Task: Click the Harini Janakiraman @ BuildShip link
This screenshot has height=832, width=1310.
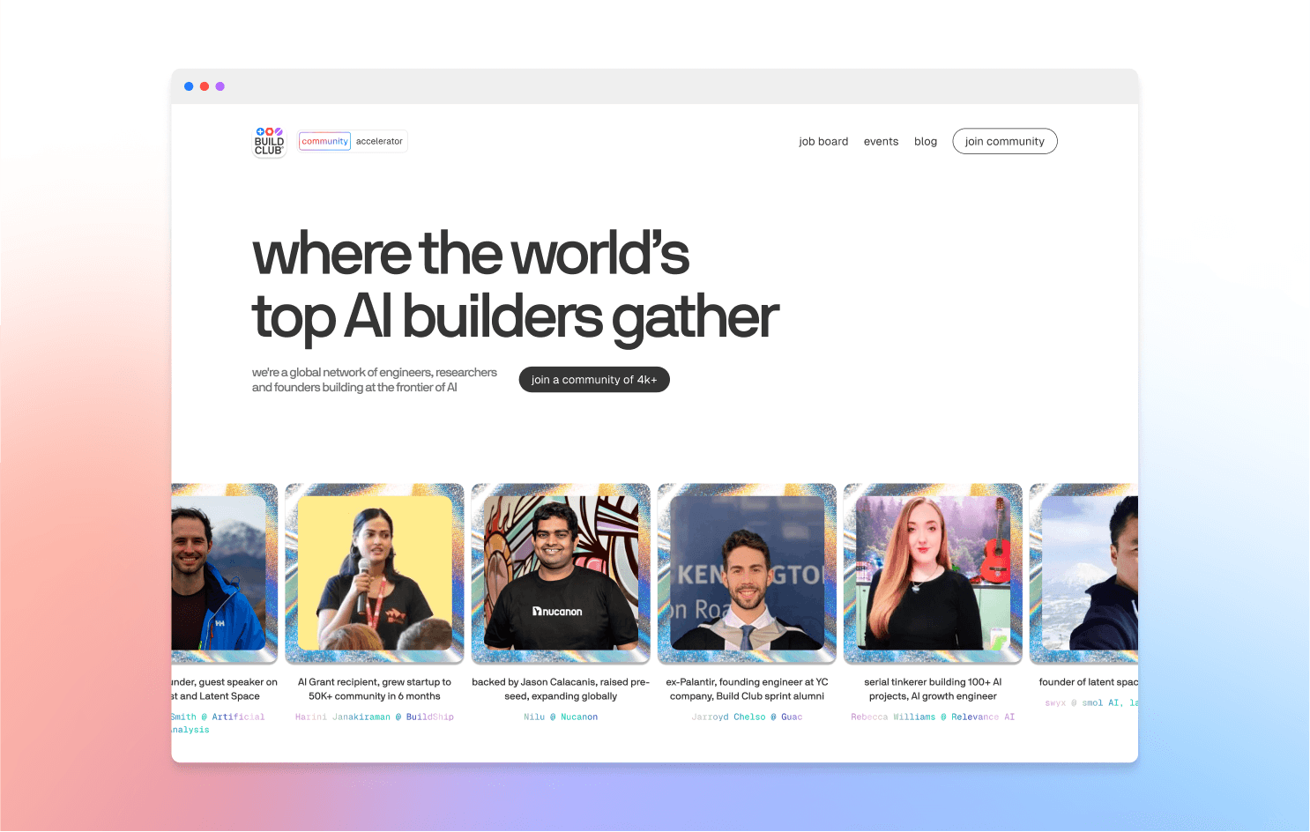Action: (375, 717)
